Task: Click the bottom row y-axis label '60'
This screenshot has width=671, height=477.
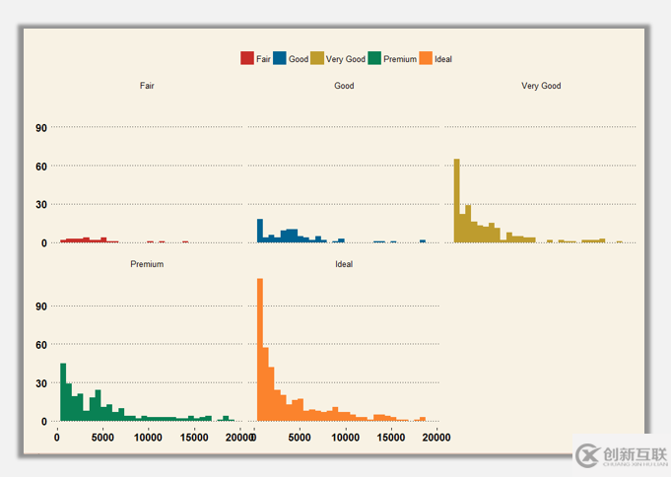Action: point(41,345)
